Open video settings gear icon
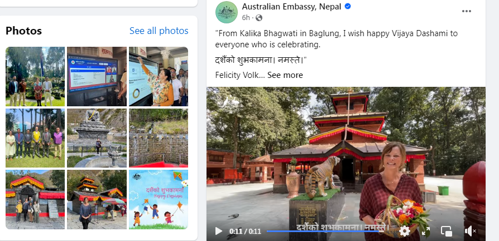 pos(405,231)
